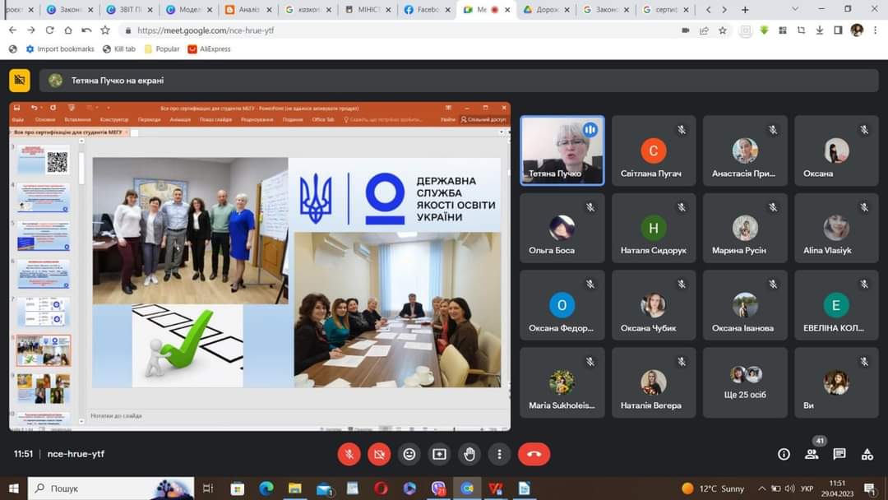
Task: Click the browser forward arrow
Action: 31,30
